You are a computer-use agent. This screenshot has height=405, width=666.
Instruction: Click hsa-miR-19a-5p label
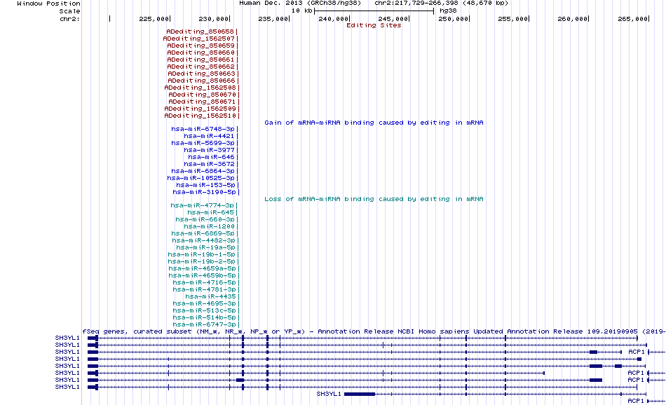pos(205,247)
